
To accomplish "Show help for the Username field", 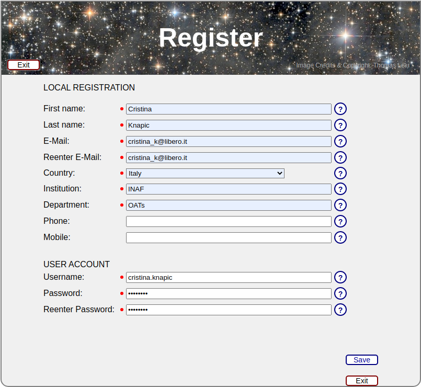I will pyautogui.click(x=340, y=277).
